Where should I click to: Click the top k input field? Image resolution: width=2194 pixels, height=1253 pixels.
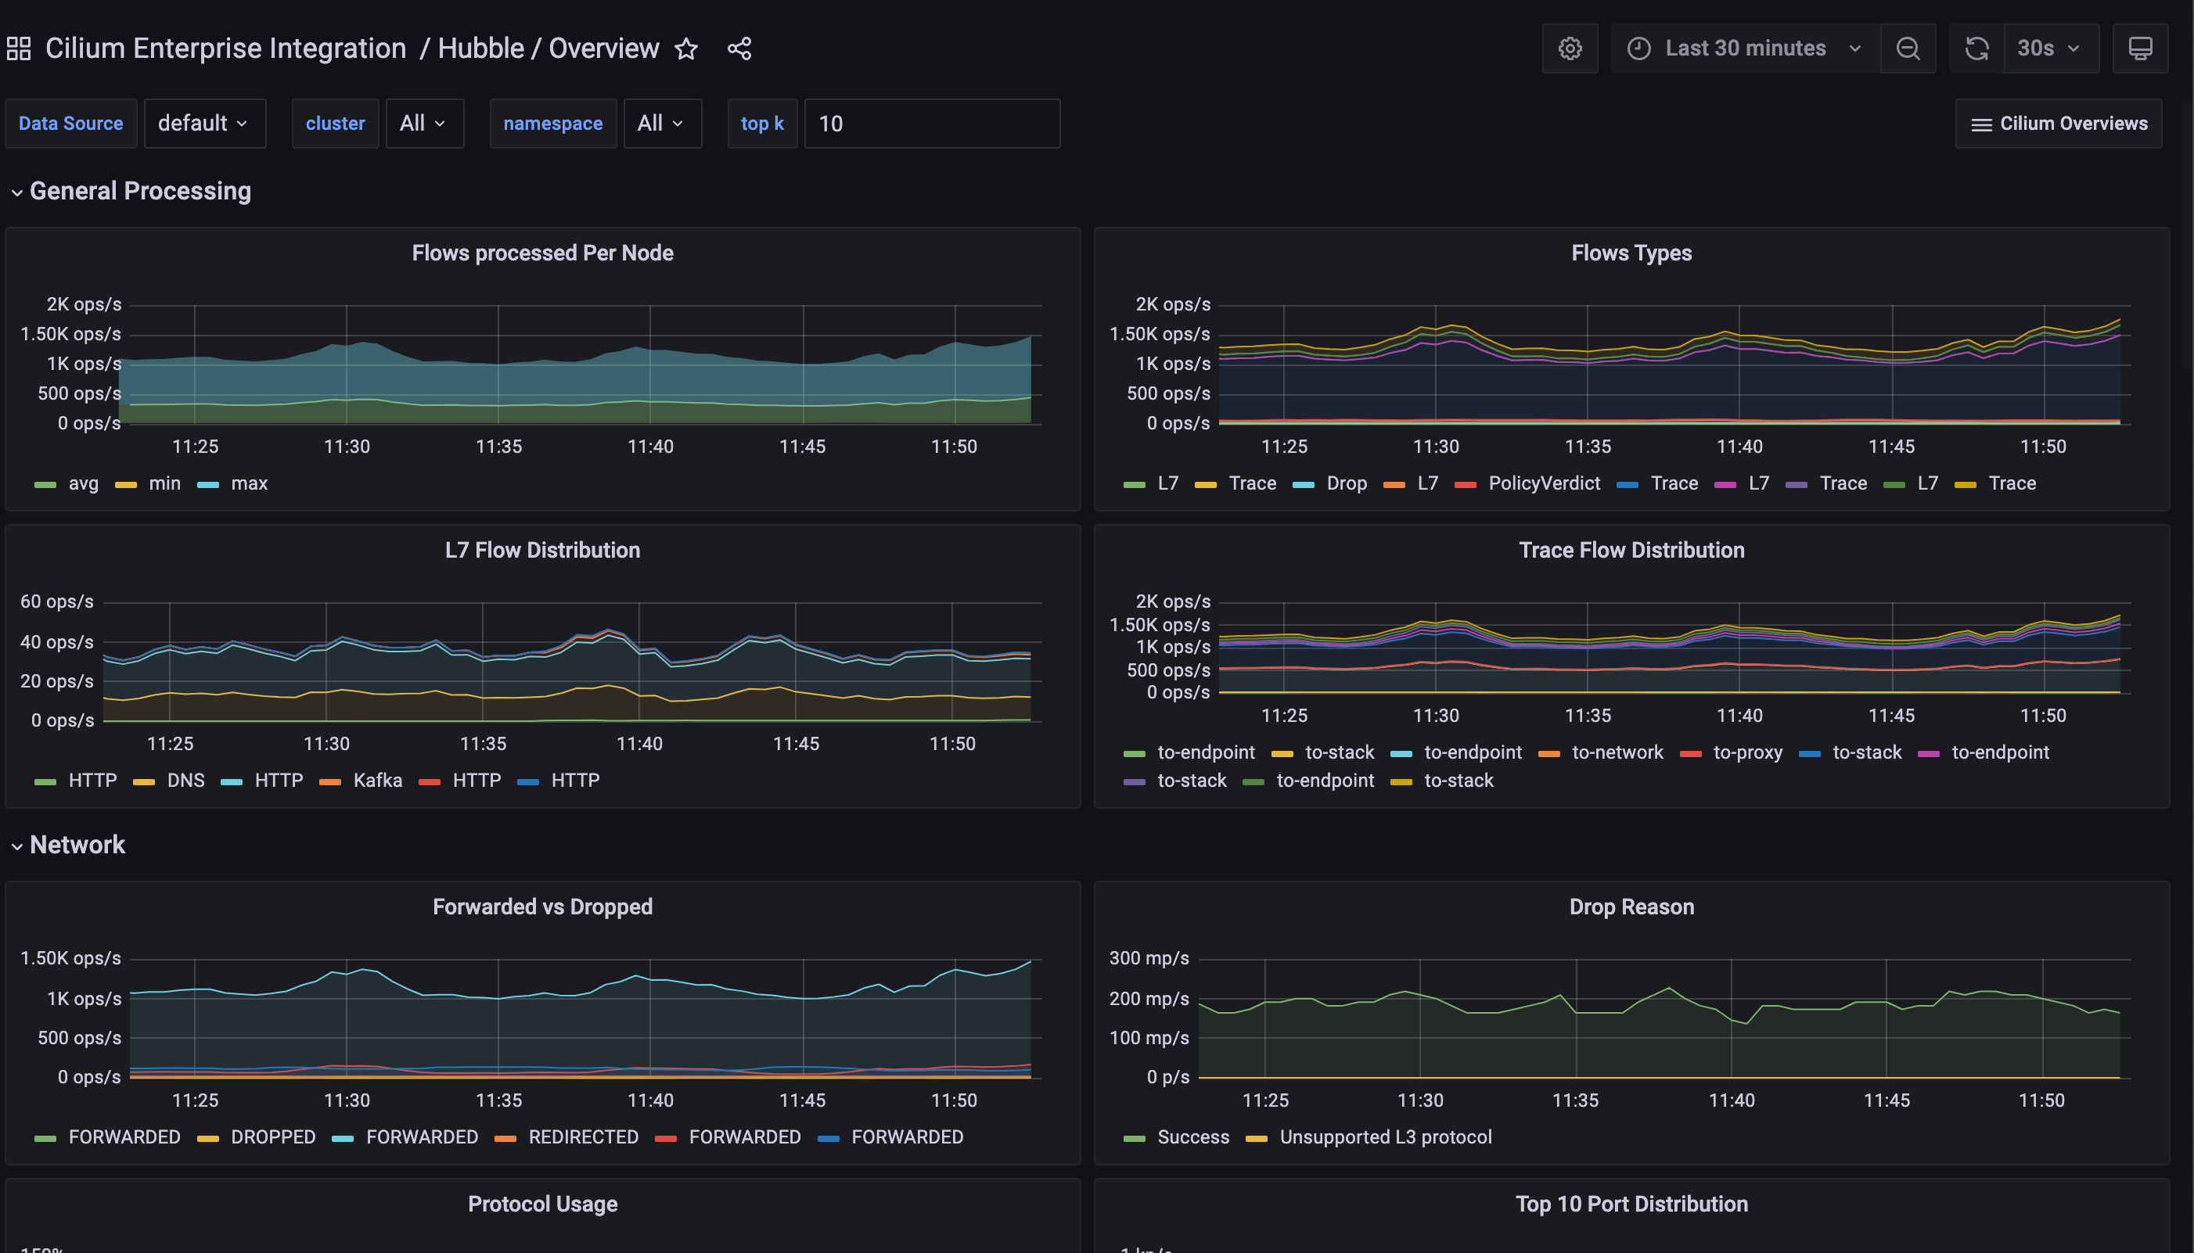point(931,124)
